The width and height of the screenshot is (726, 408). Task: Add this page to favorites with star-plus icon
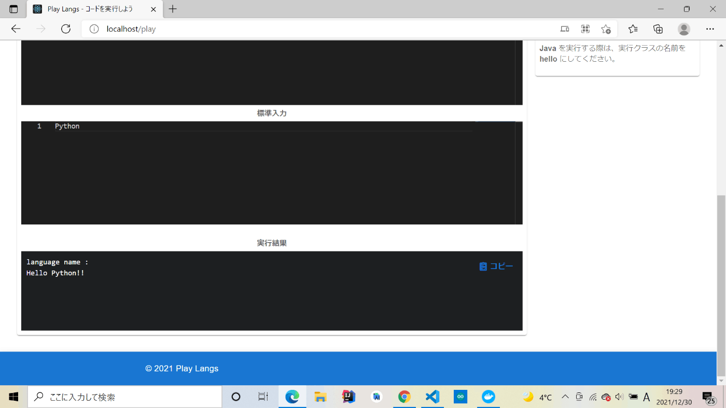(606, 29)
